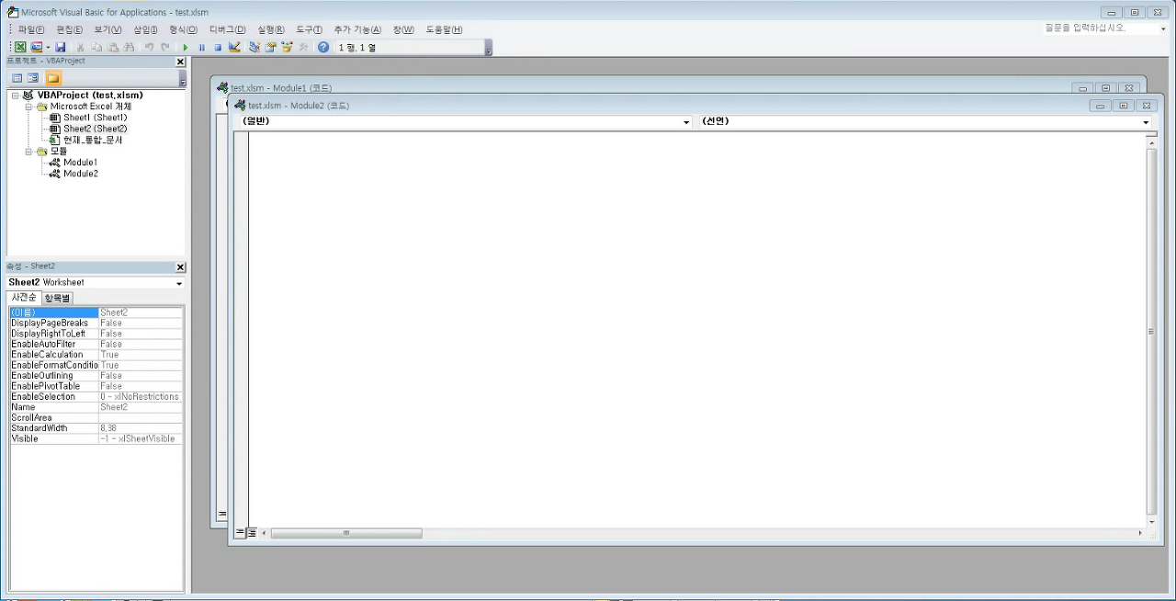
Task: Open Find with the binoculars icon
Action: click(129, 47)
